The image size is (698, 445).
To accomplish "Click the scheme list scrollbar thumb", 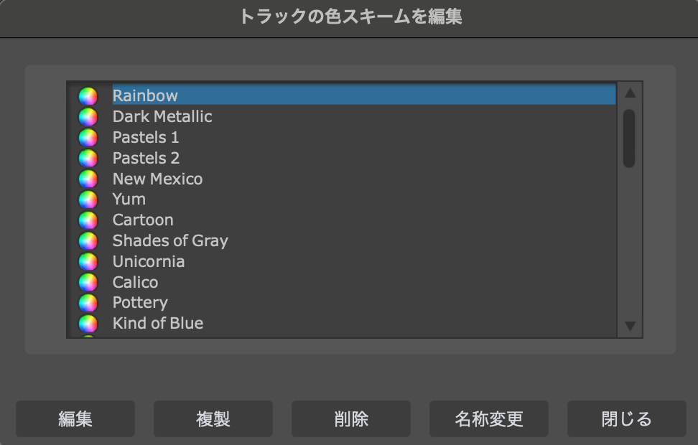I will [x=629, y=138].
